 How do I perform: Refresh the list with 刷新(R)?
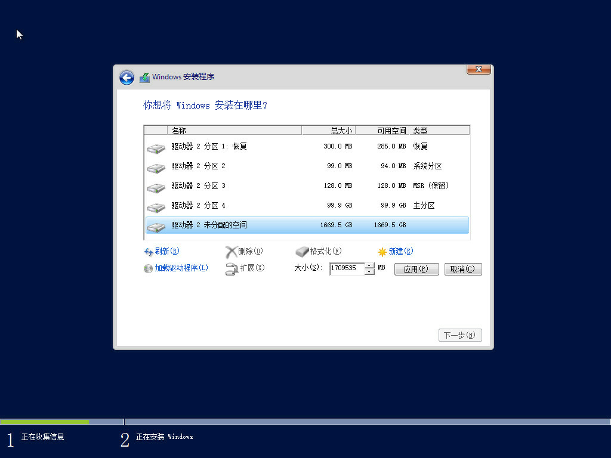(x=167, y=251)
